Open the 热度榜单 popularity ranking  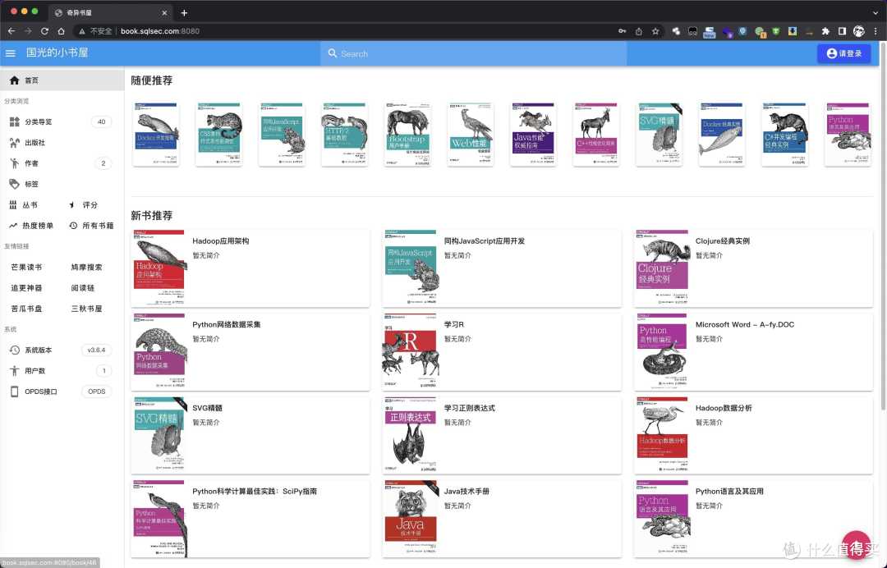[x=31, y=226]
